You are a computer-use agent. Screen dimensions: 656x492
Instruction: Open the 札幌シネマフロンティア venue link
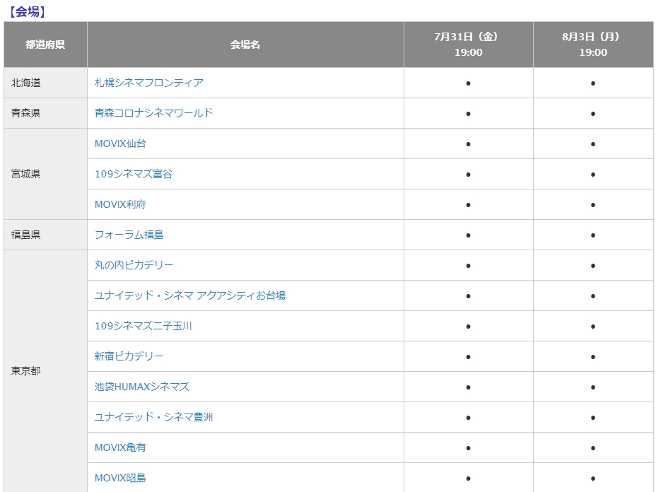coord(149,83)
